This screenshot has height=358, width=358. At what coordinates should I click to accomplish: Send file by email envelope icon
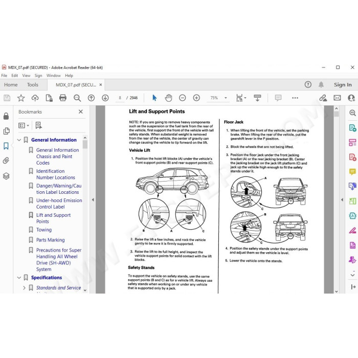[337, 98]
